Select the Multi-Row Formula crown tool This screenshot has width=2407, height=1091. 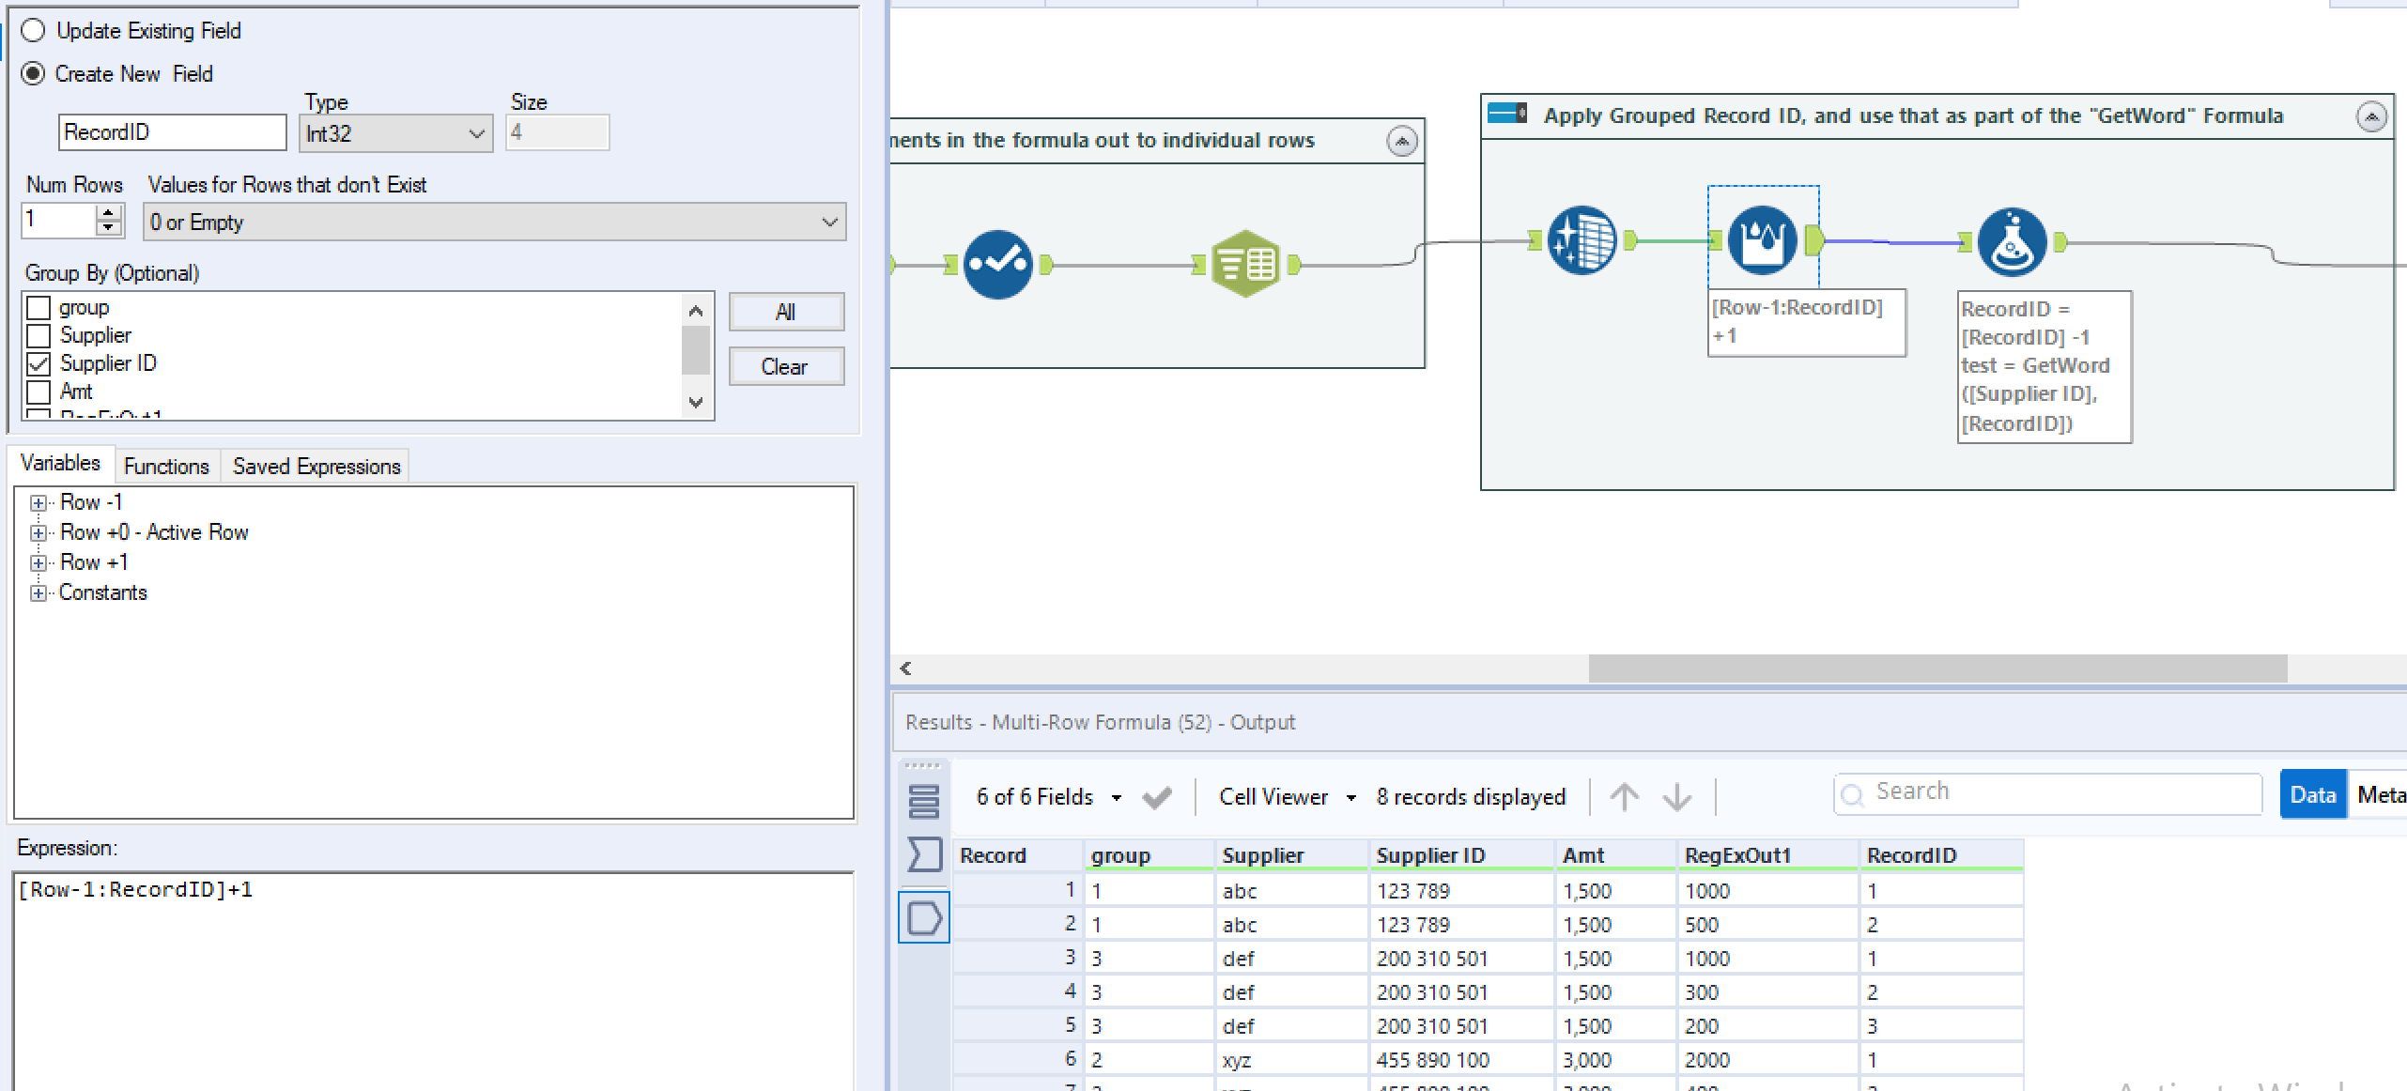(x=1762, y=241)
